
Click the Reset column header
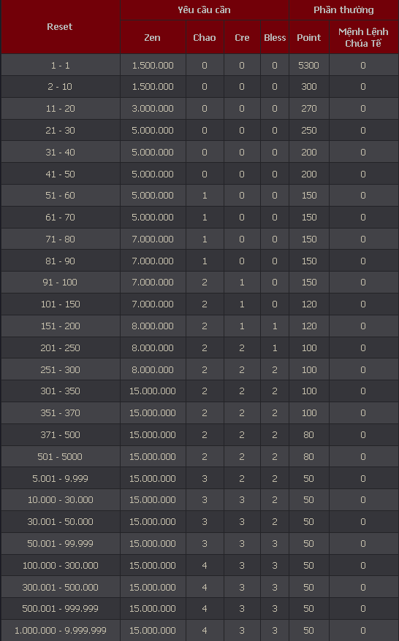click(60, 26)
